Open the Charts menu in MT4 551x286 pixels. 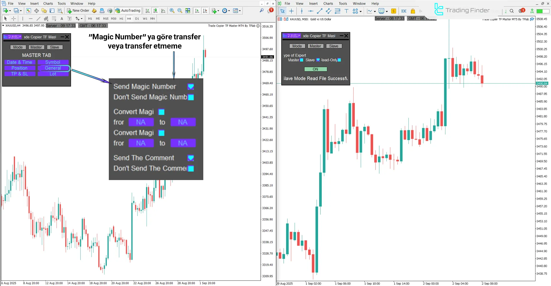(48, 3)
